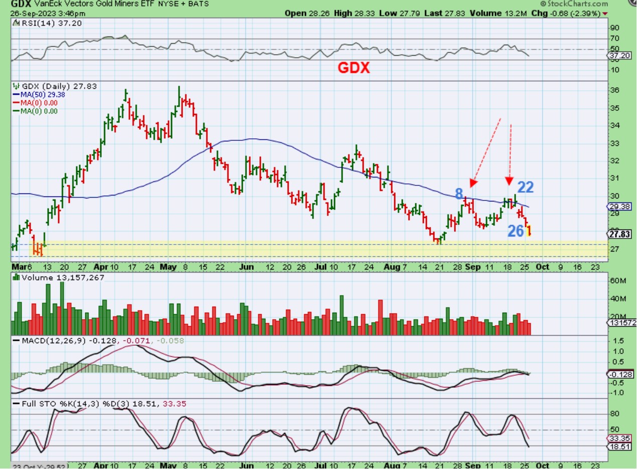Click the Volume 13,157,267 legend

(x=62, y=277)
